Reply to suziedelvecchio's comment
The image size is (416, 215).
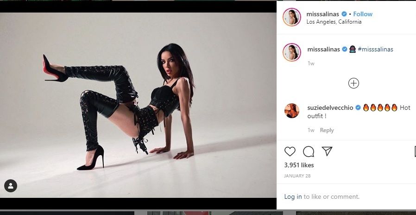pos(327,130)
